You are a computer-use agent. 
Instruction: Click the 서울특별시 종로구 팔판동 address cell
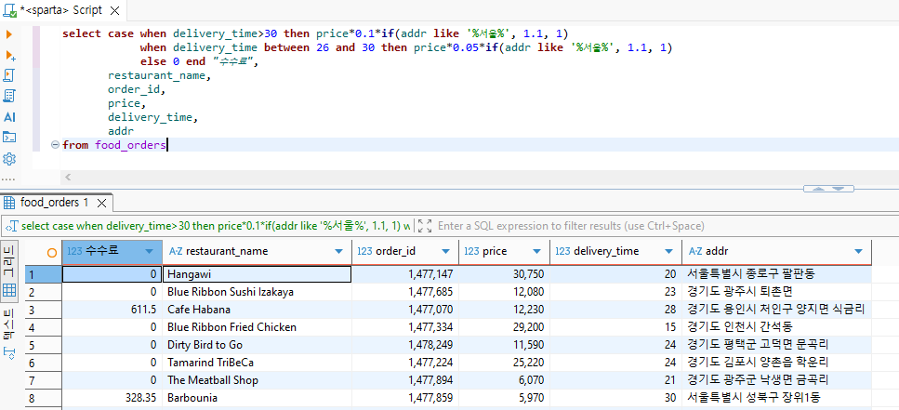(x=776, y=274)
